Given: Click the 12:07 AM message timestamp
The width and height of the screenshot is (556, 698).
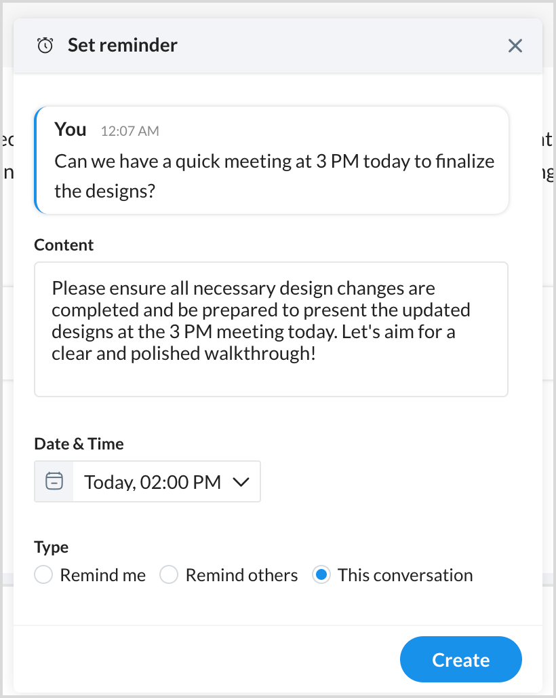Looking at the screenshot, I should pyautogui.click(x=130, y=131).
